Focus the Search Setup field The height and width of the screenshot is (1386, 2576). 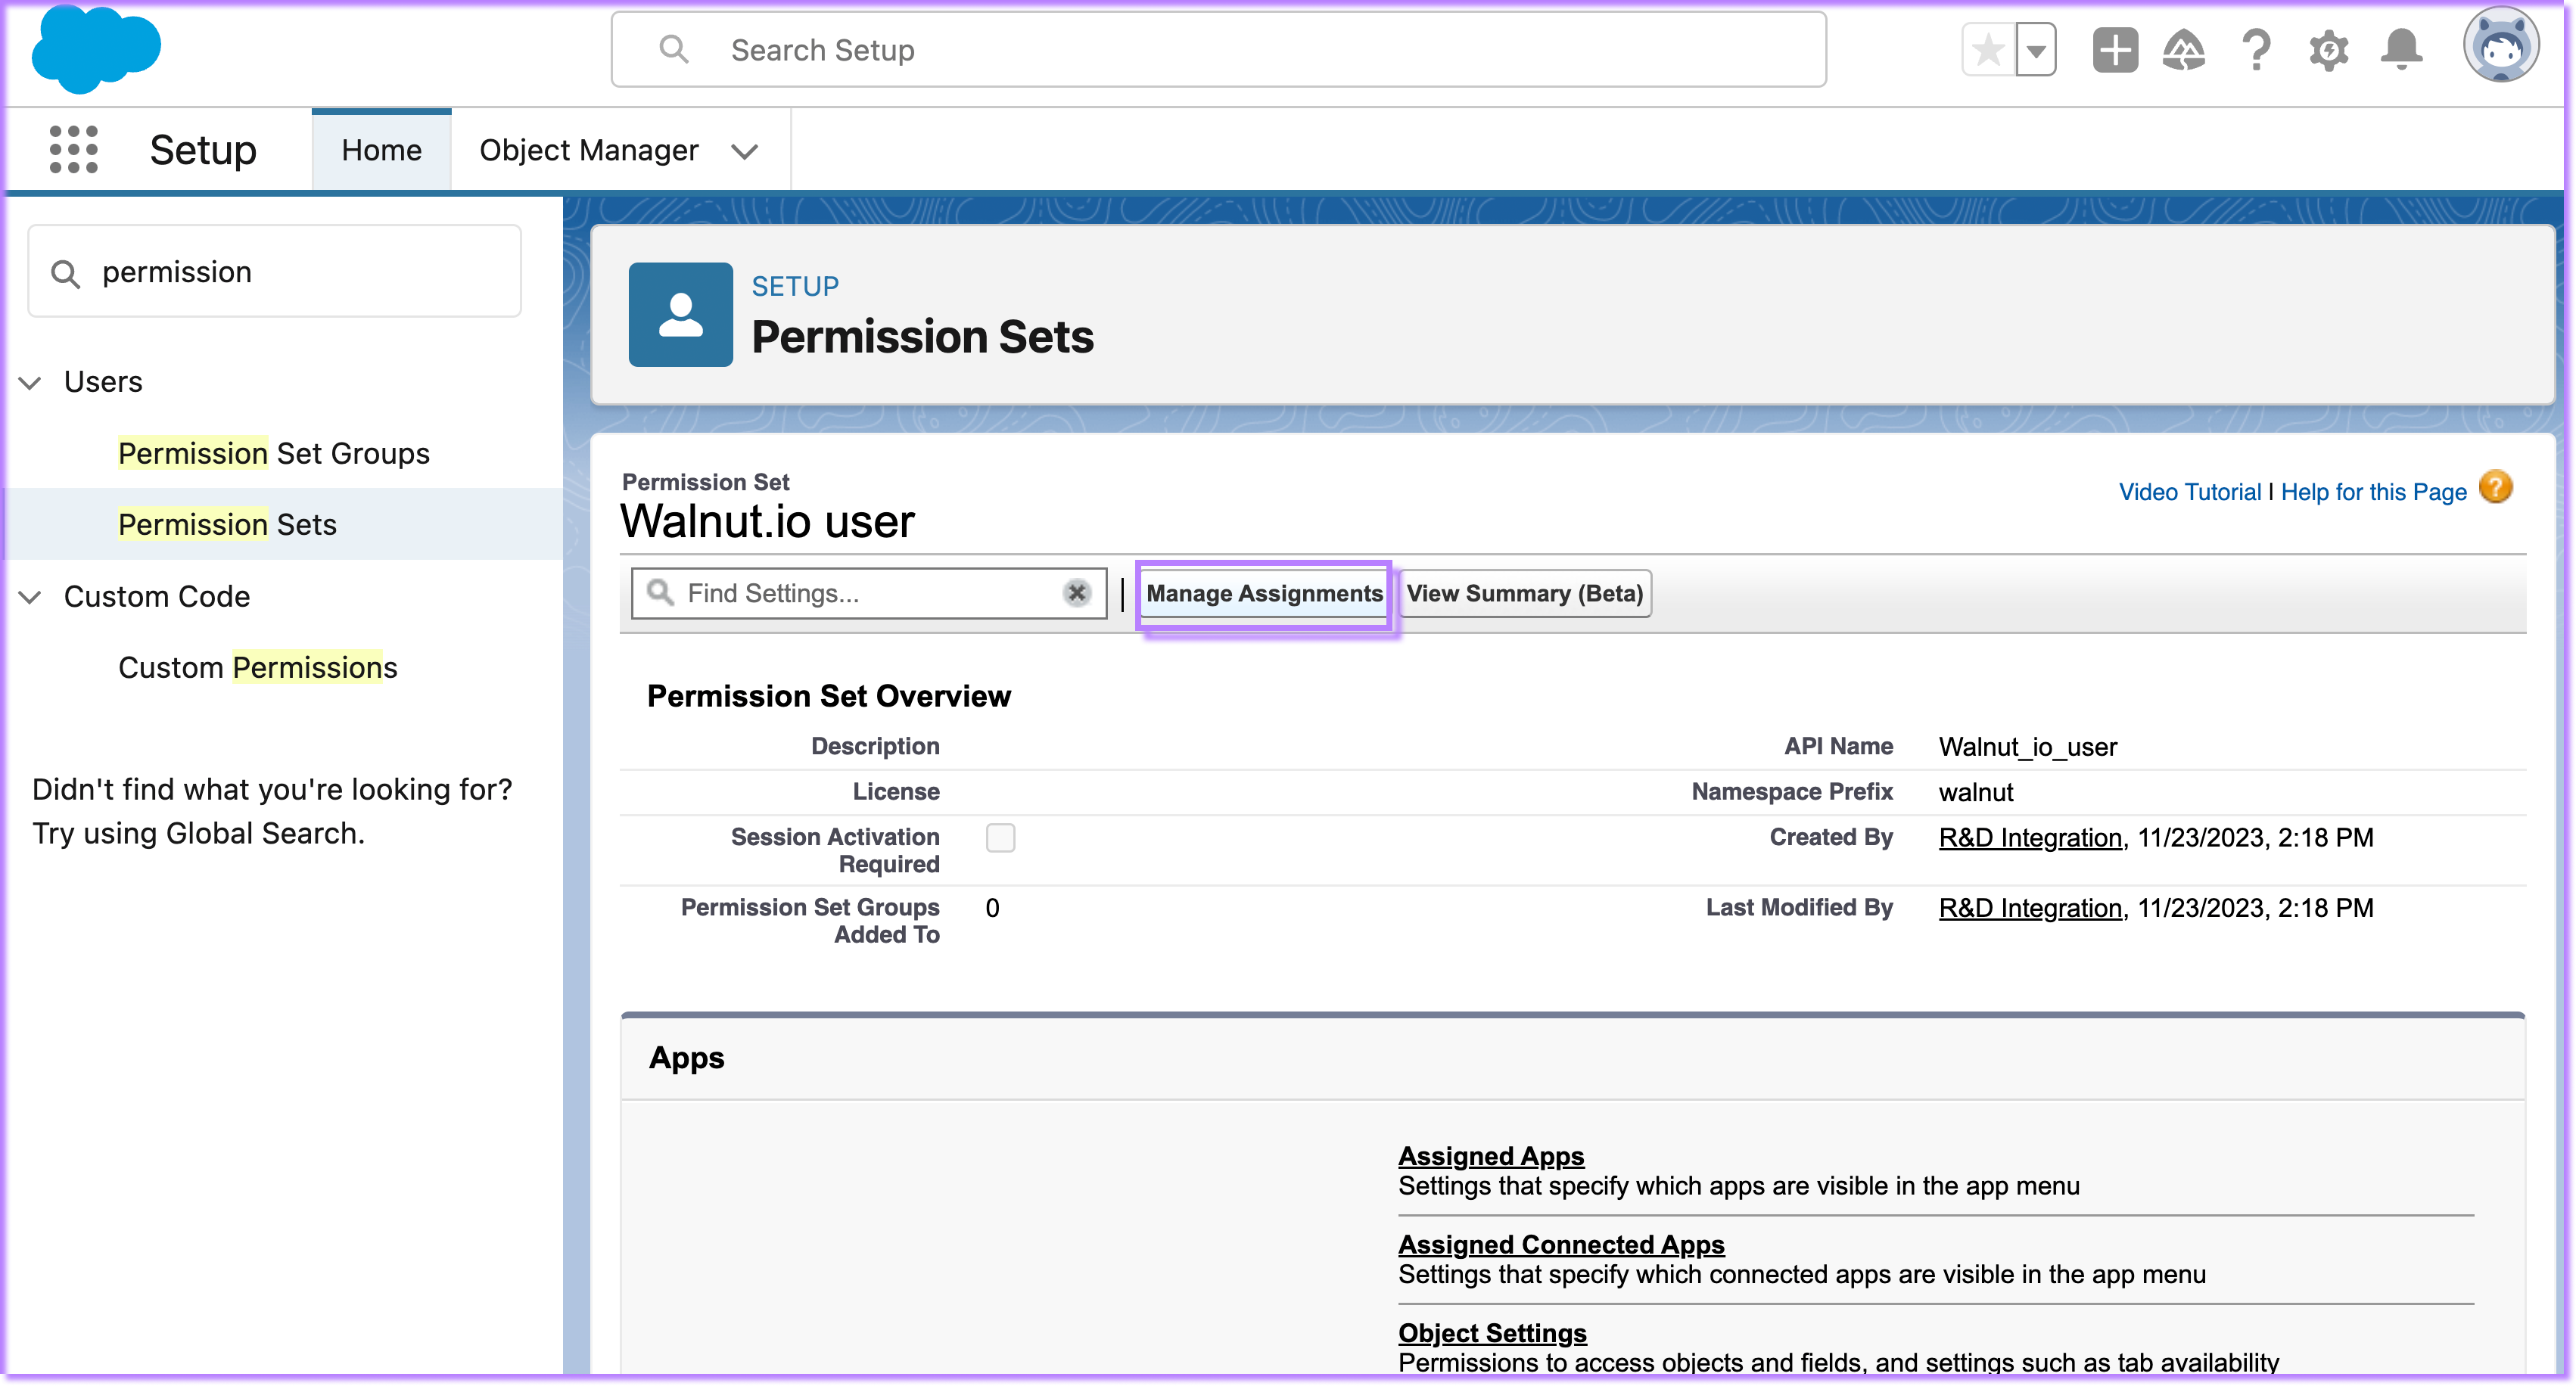[1218, 50]
